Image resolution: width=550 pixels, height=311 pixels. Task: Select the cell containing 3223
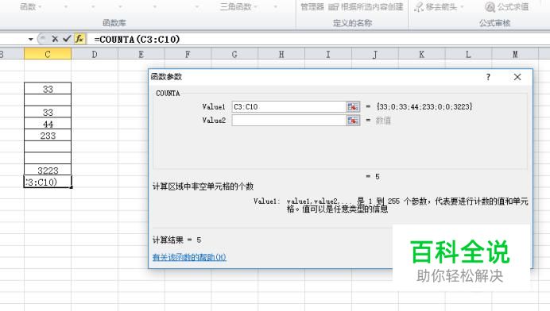pos(48,171)
